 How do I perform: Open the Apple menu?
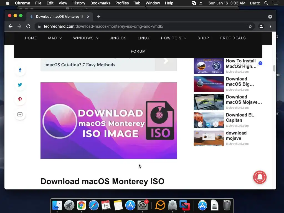[7, 3]
